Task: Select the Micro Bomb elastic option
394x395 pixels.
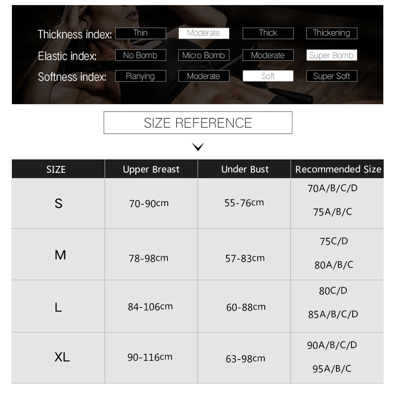Action: pos(204,55)
